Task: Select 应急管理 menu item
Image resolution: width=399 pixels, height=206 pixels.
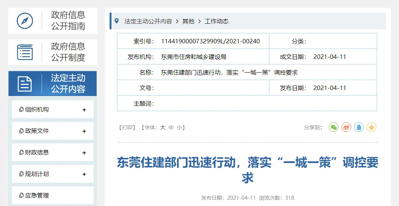Action: [53, 195]
